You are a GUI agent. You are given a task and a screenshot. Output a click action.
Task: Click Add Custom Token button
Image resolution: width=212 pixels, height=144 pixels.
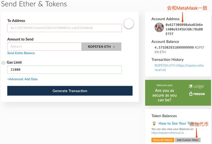coord(188,140)
